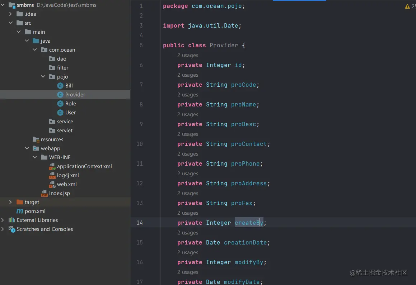Expand External Libraries node
The image size is (416, 285).
coord(3,220)
